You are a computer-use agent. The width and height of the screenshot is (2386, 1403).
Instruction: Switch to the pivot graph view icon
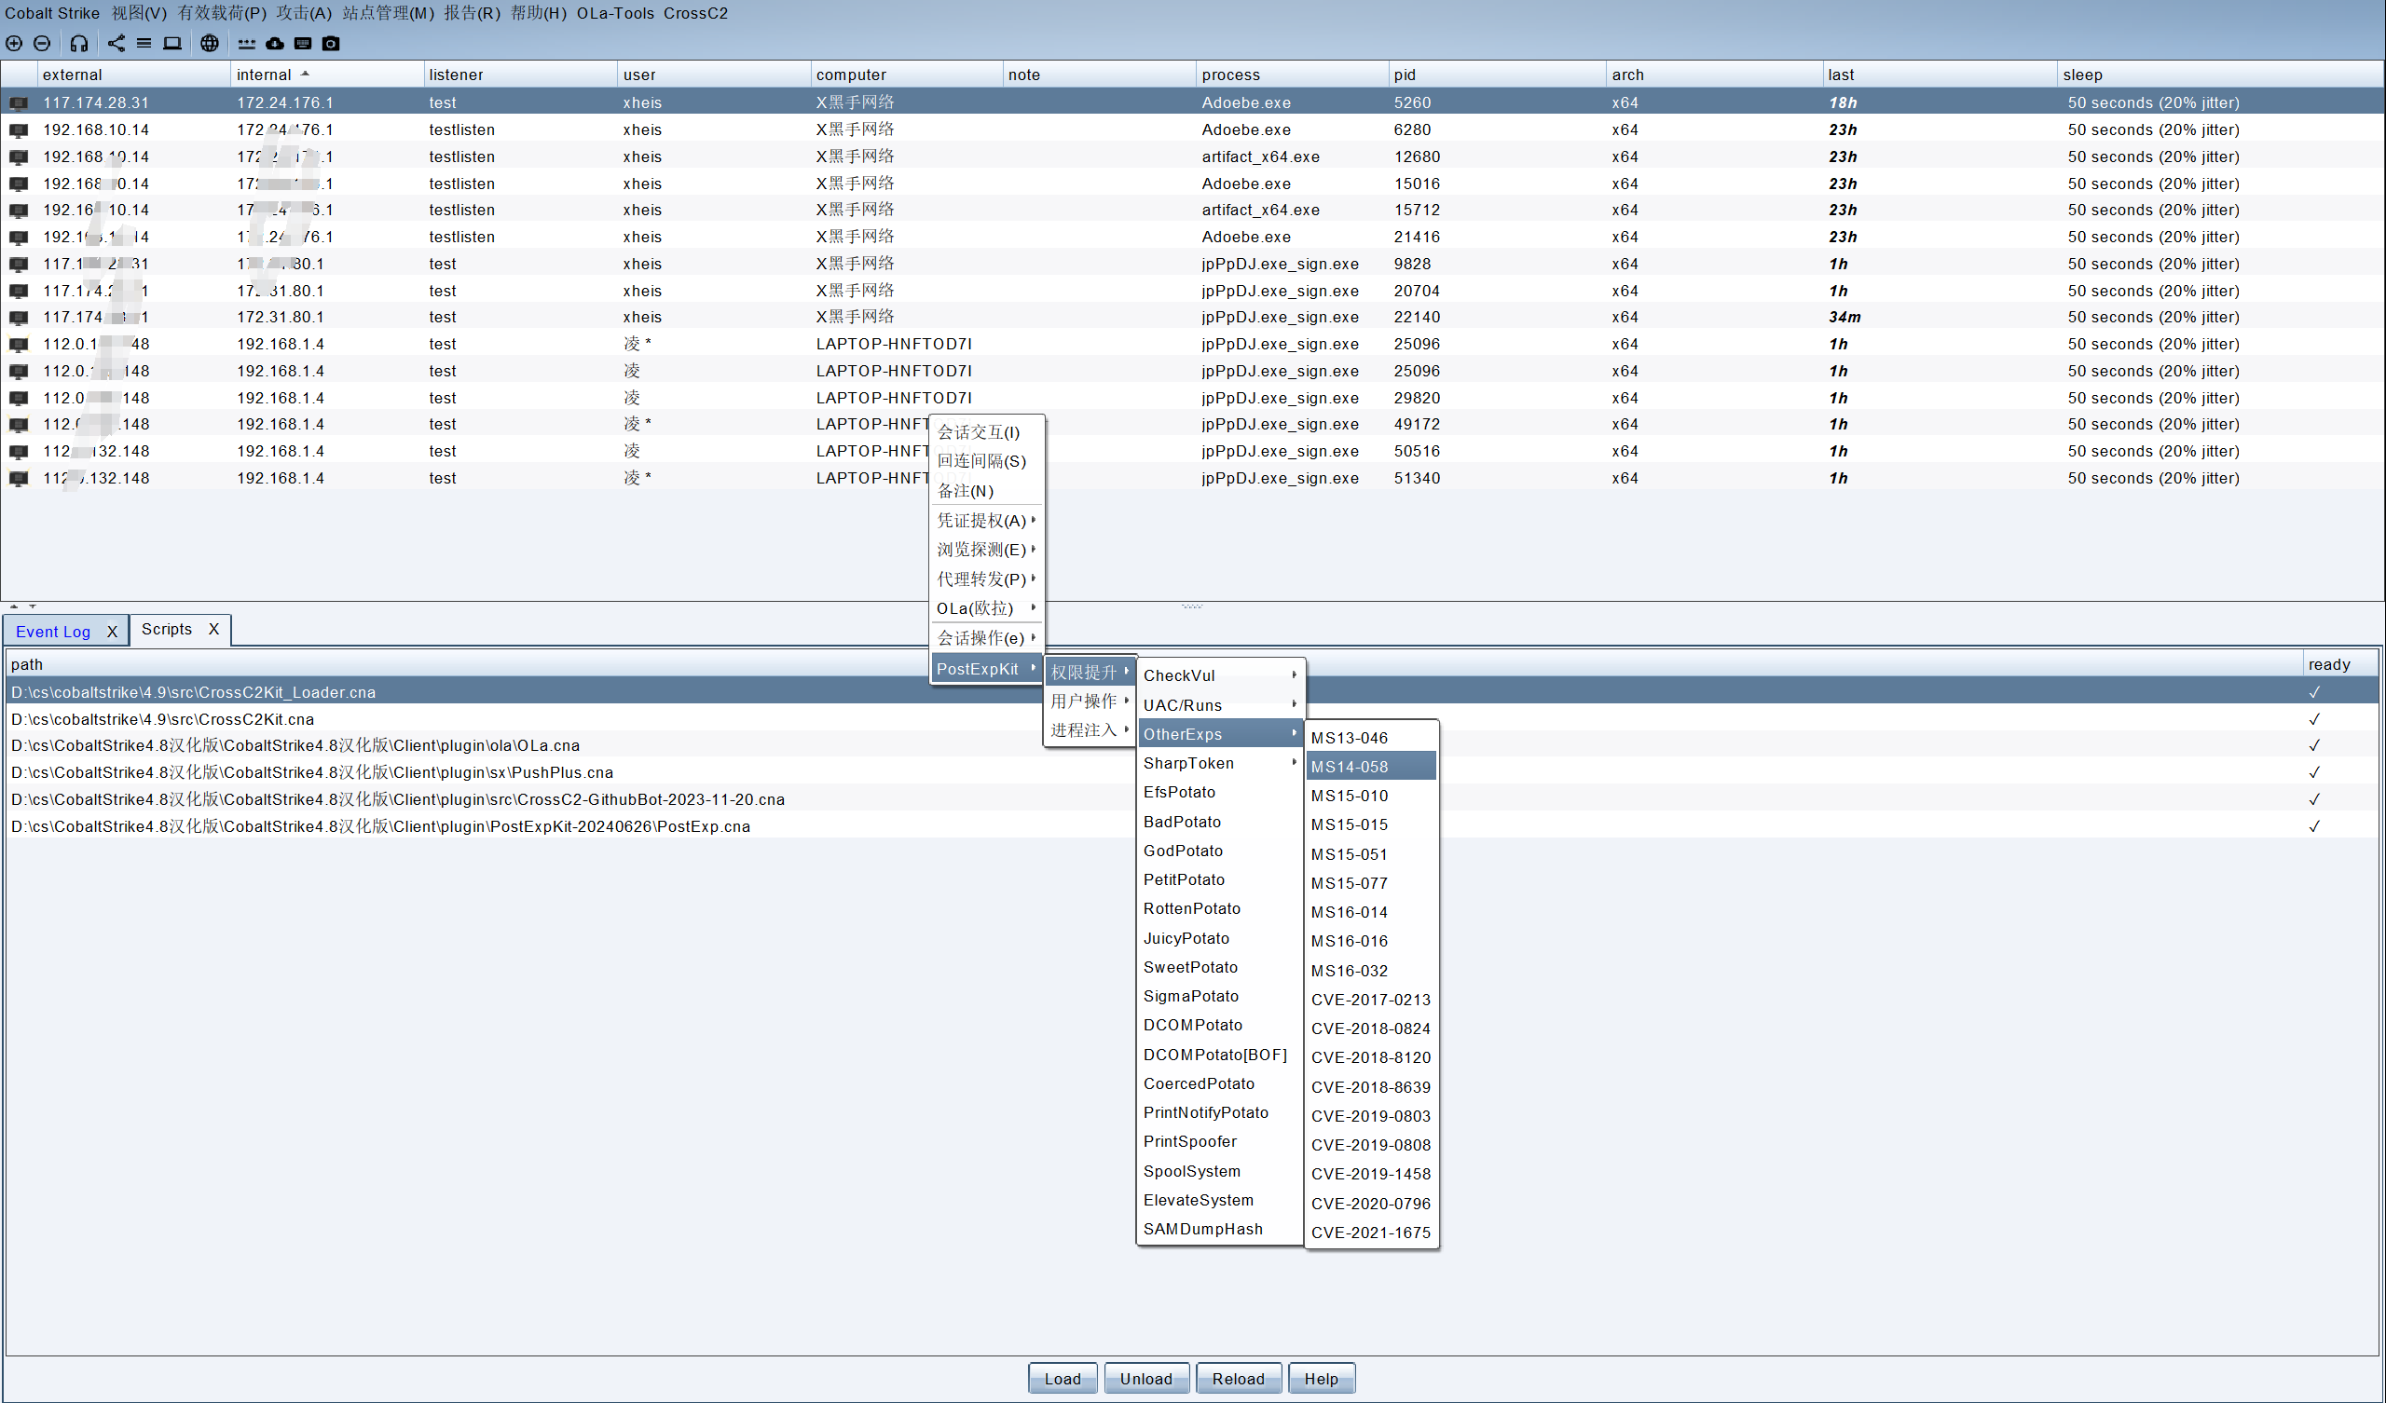(x=117, y=44)
